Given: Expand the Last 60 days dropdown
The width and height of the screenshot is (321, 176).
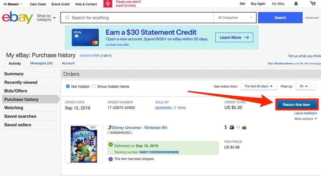Looking at the screenshot, I should pyautogui.click(x=258, y=86).
